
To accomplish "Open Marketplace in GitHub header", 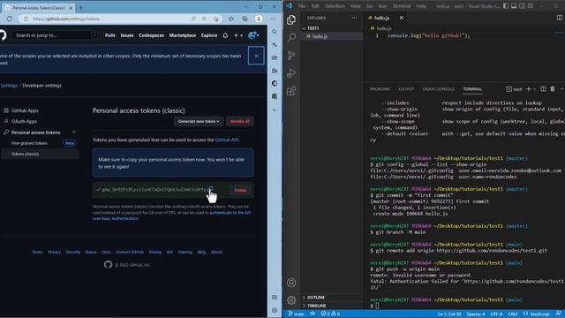I will [x=183, y=35].
